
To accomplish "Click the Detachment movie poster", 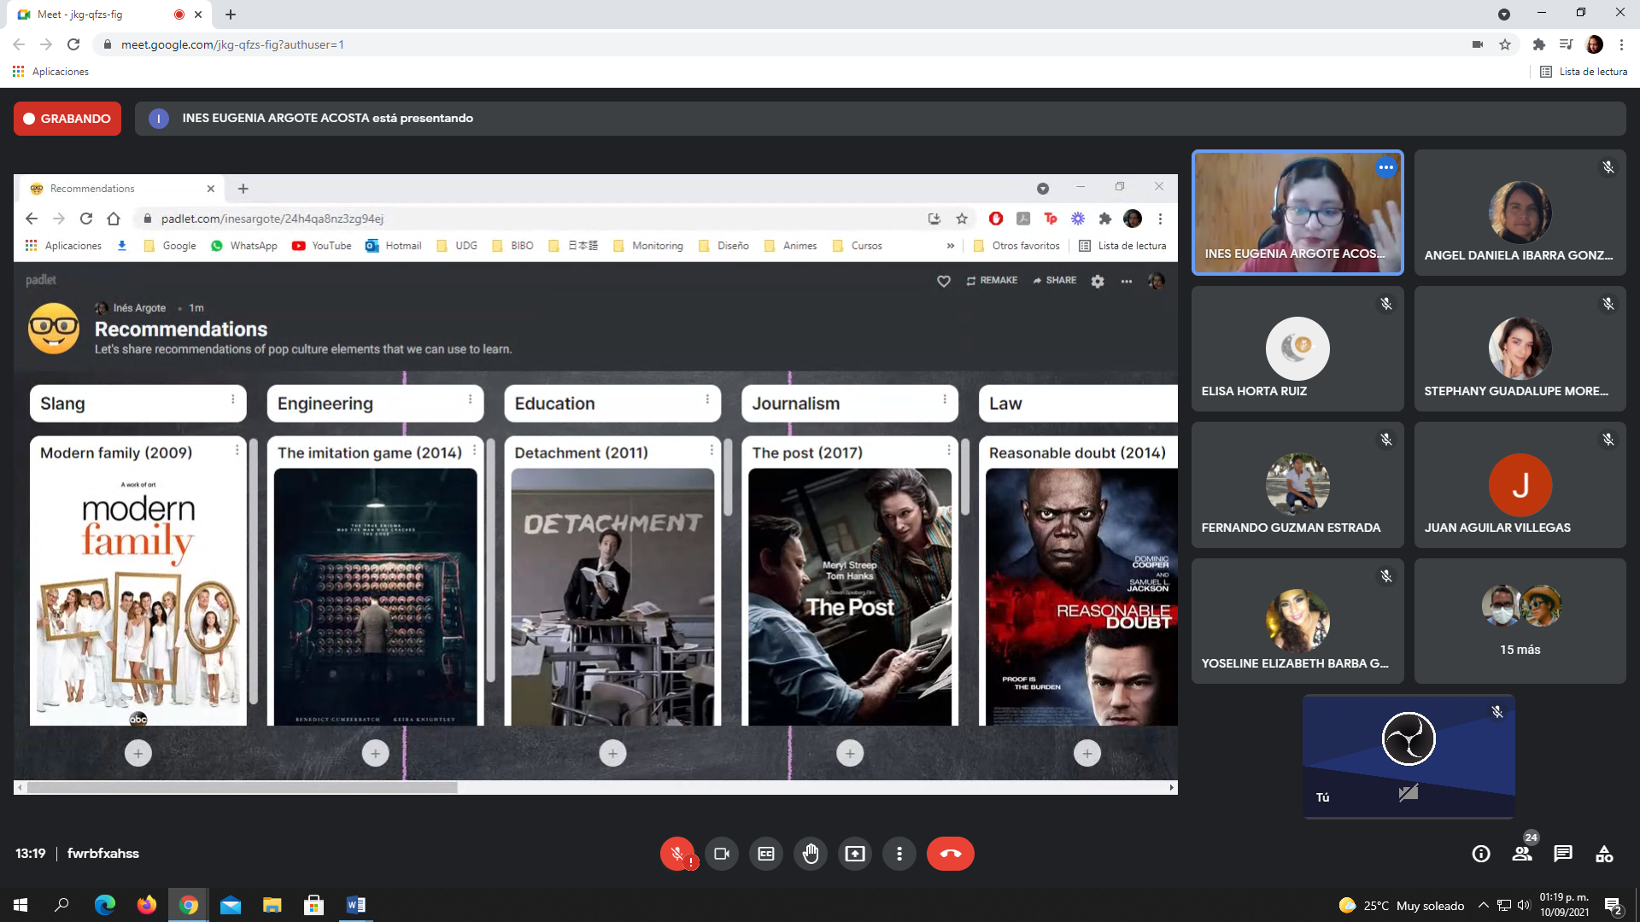I will pyautogui.click(x=612, y=597).
